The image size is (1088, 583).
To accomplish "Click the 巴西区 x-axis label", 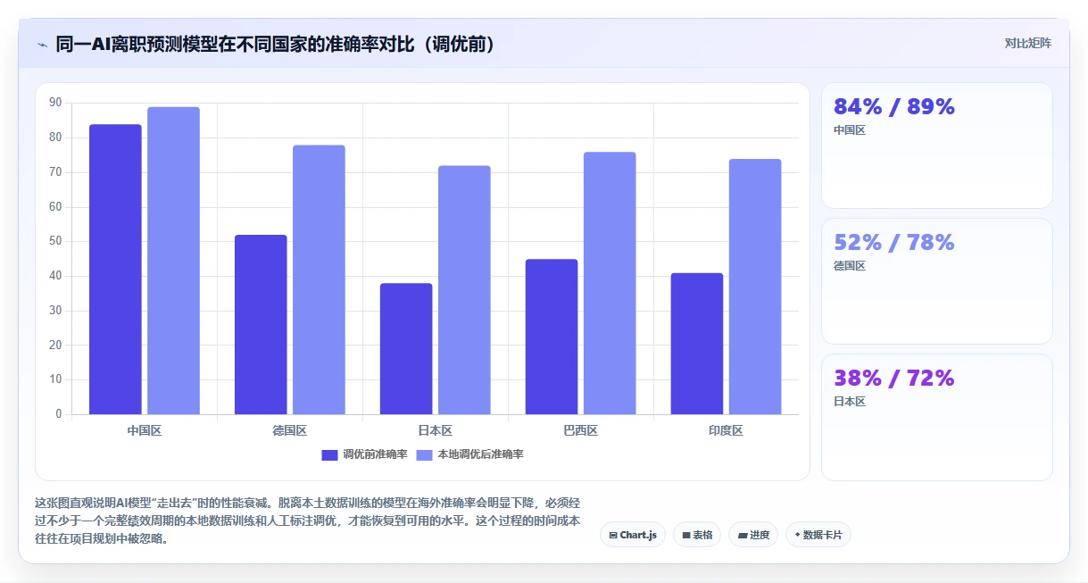I will [x=581, y=430].
